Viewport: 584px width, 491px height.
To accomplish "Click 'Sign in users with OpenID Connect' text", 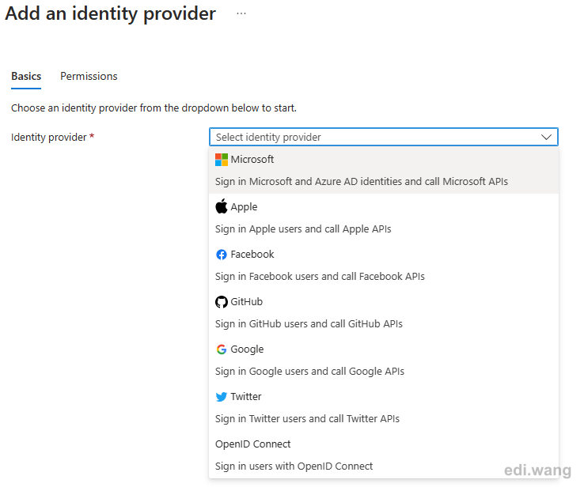I will [294, 466].
